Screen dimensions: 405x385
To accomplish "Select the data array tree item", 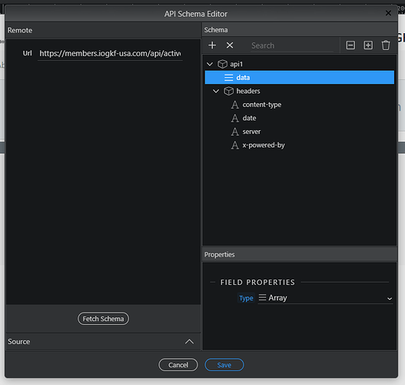I will (x=300, y=77).
